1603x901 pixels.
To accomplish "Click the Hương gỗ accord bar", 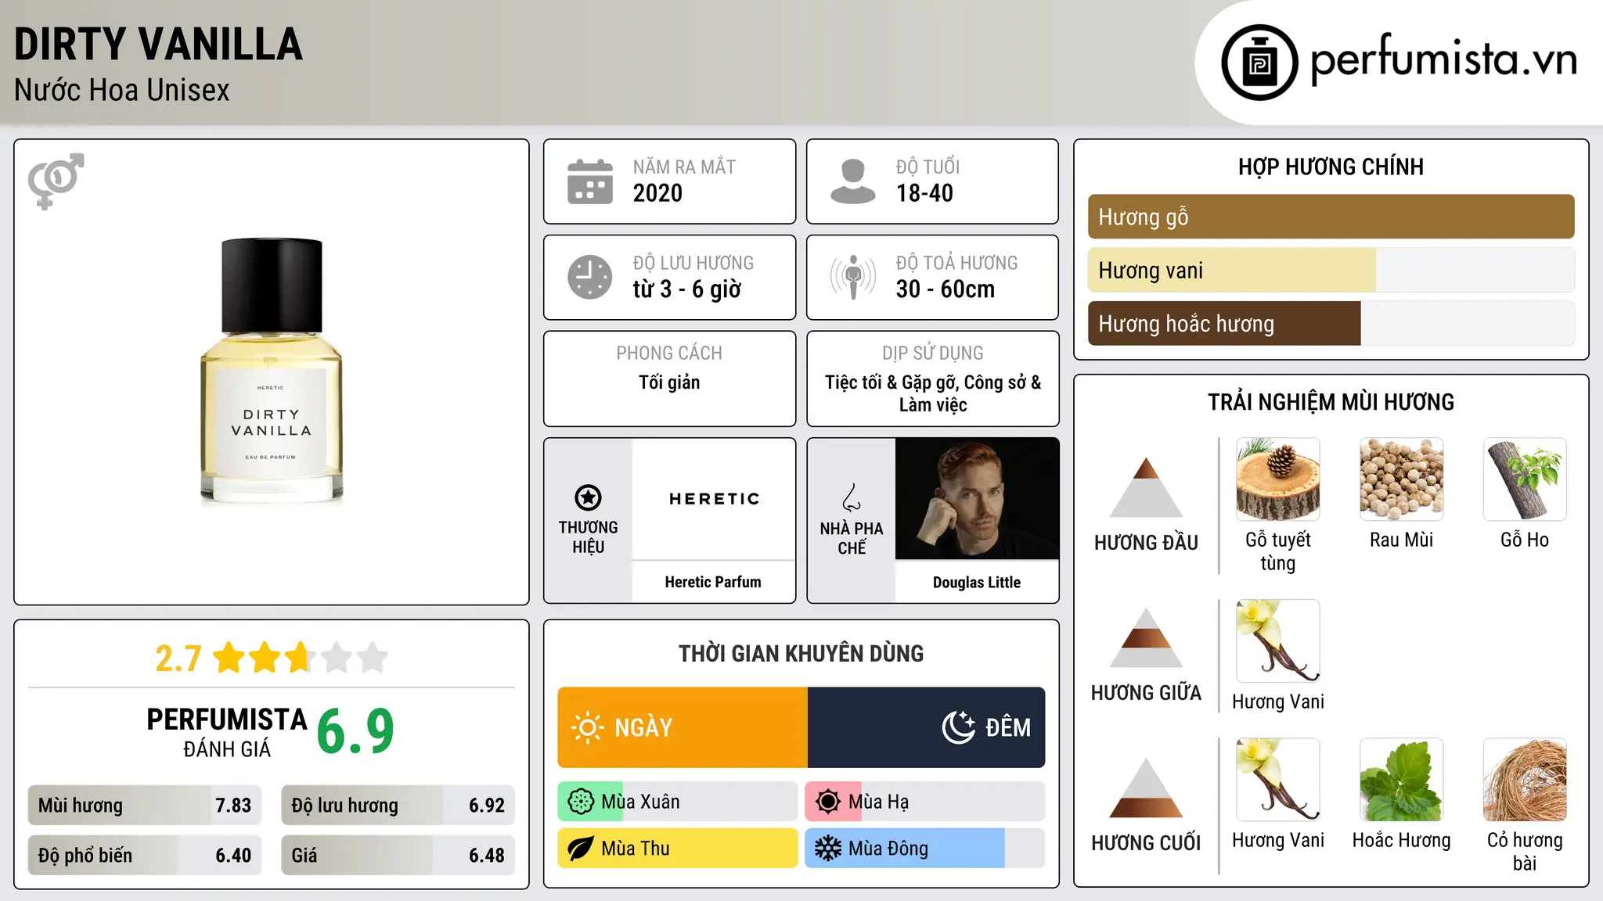I will [1331, 217].
